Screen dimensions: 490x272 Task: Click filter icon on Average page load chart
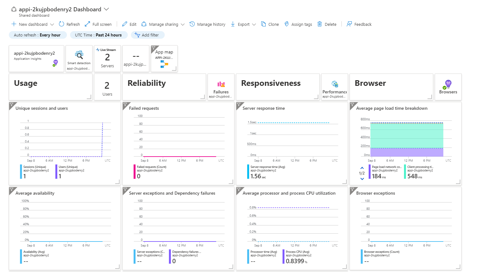[352, 104]
